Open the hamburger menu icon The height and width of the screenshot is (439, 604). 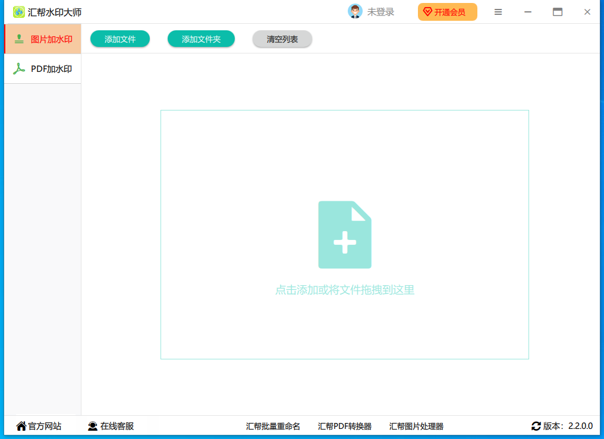[498, 12]
